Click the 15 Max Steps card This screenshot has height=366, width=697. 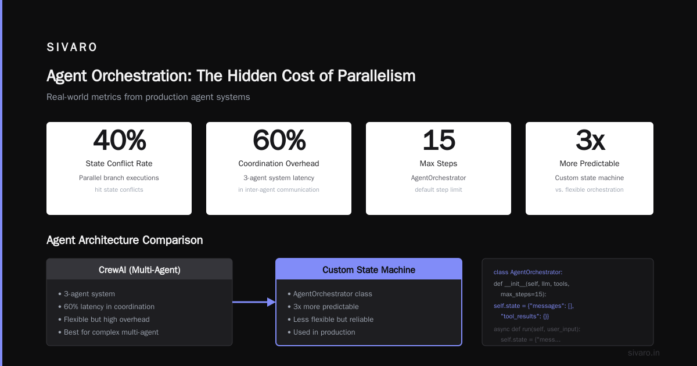439,168
